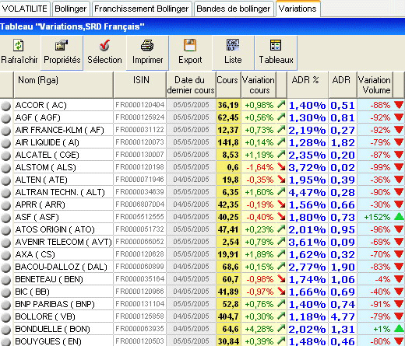
Task: Sort by ADR % column header
Action: coord(308,85)
